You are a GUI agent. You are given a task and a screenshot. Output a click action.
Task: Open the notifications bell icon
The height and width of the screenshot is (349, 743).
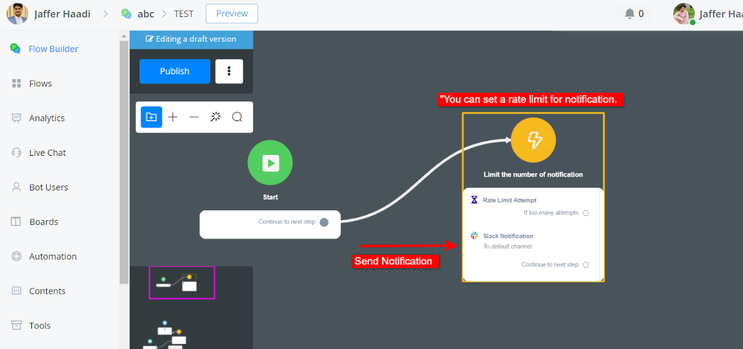[629, 14]
